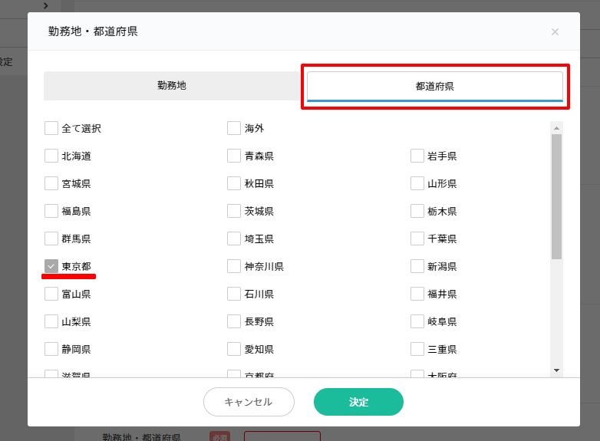The width and height of the screenshot is (600, 441).
Task: Select the 都道府県 tab
Action: click(x=434, y=86)
